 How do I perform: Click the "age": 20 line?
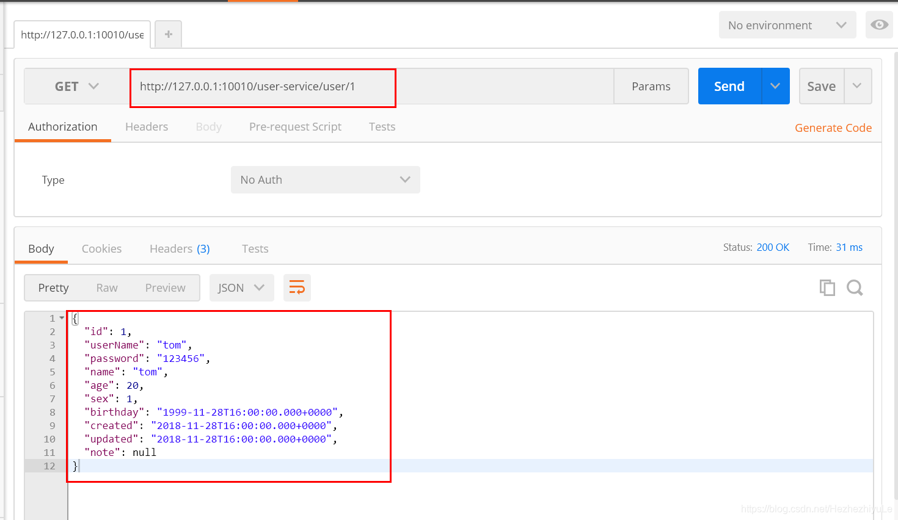tap(114, 385)
